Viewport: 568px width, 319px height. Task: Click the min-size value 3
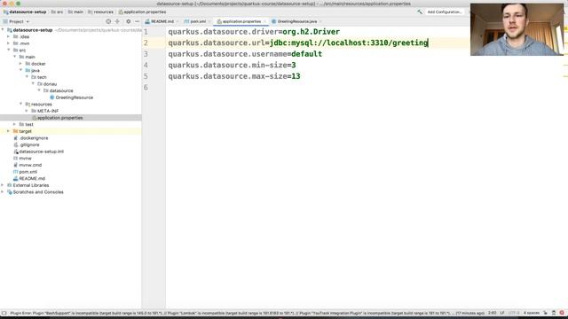(294, 65)
